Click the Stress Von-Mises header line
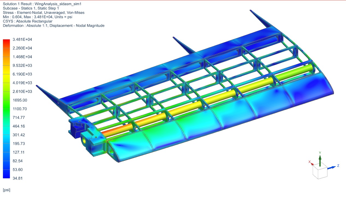 click(x=44, y=13)
